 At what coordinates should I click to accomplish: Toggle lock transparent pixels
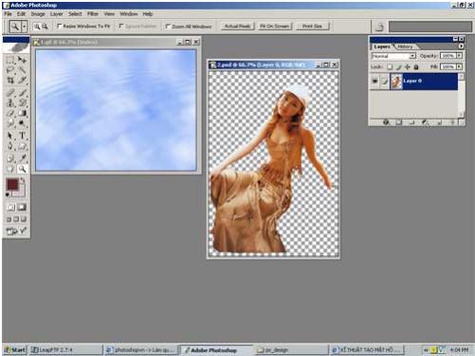tap(390, 66)
